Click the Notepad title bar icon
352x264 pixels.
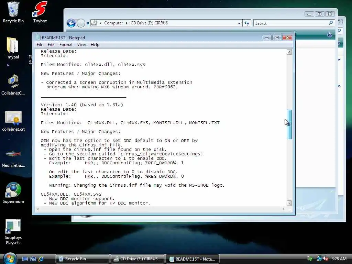(38, 37)
